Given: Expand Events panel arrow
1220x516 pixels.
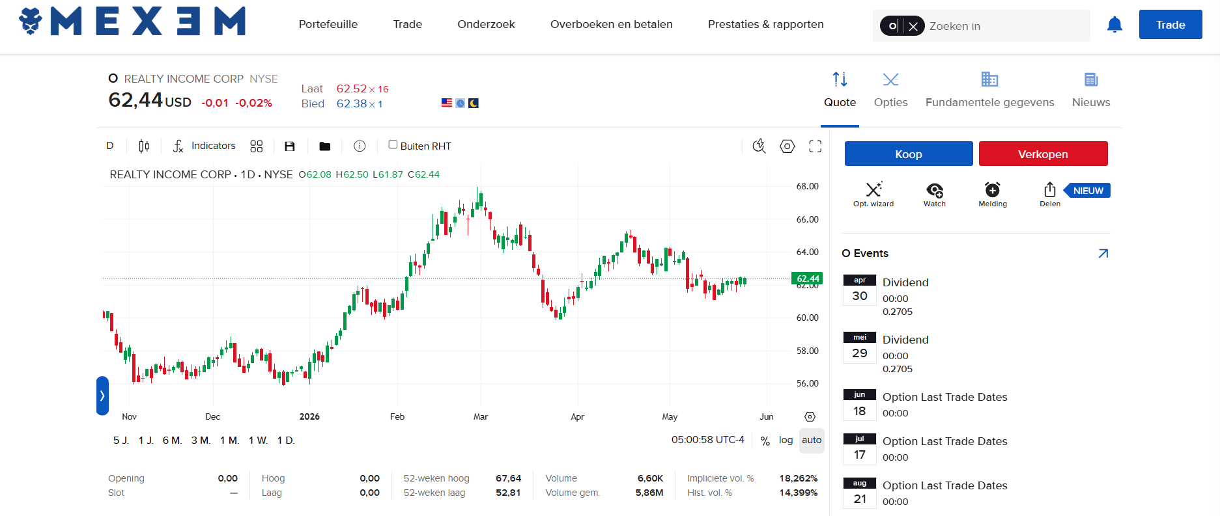Looking at the screenshot, I should point(1103,253).
